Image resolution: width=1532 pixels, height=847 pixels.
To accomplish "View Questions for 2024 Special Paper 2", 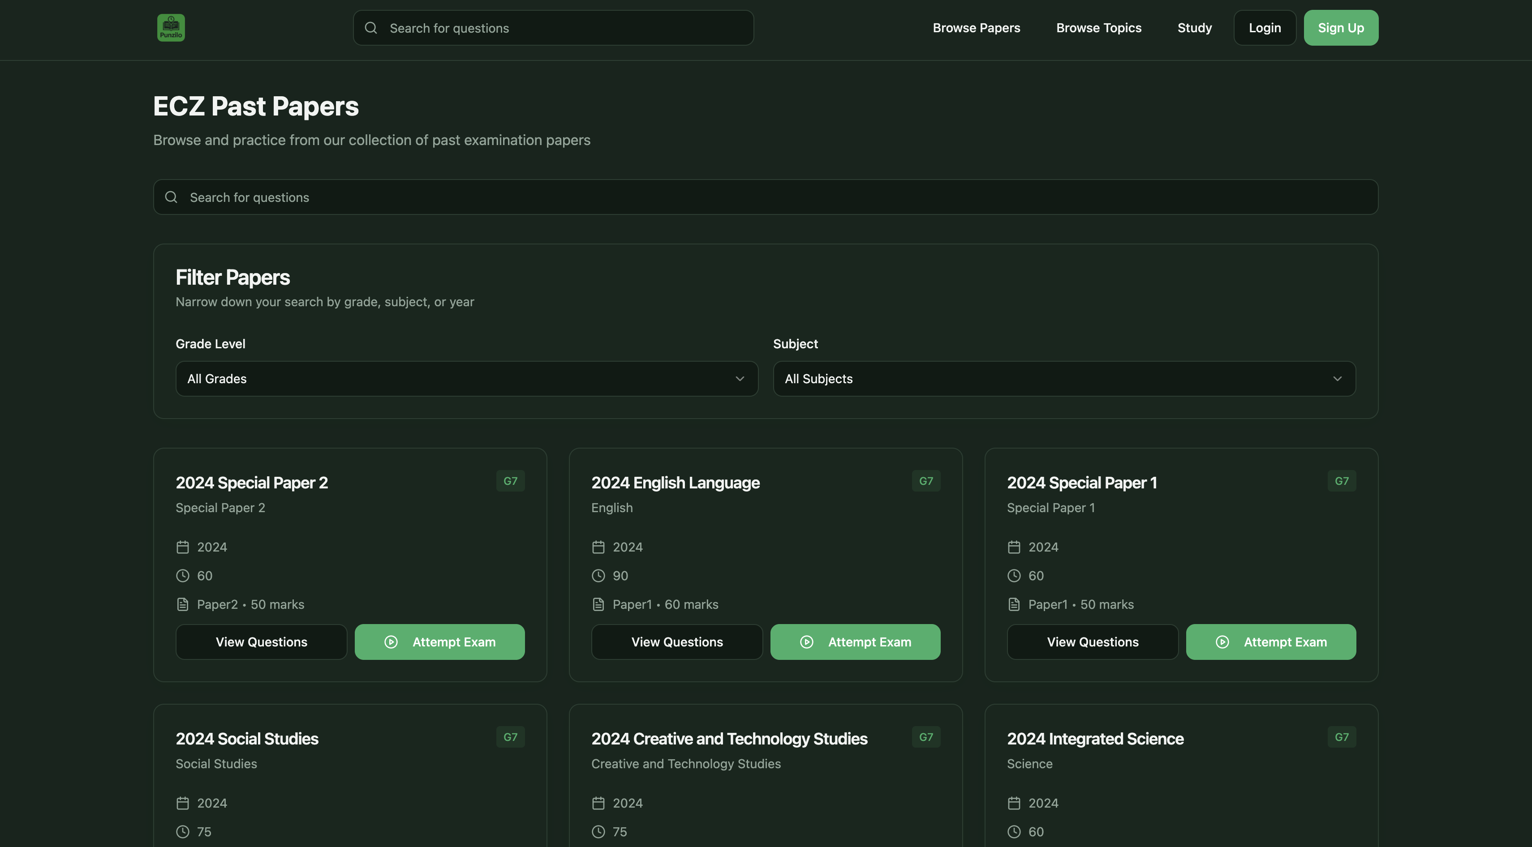I will pos(261,642).
